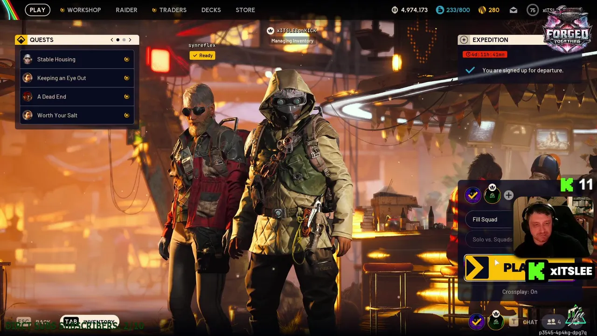The height and width of the screenshot is (336, 597).
Task: Open the Worth Your Salt quest
Action: click(x=77, y=115)
